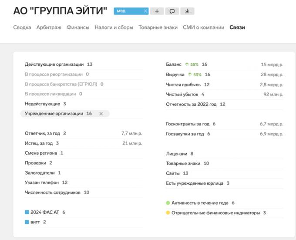The width and height of the screenshot is (296, 240).
Task: Click the 6,9 млрд р. procurement amount
Action: 272,134
